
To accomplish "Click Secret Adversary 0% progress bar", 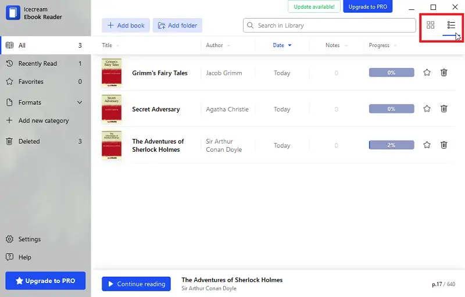I will pos(391,109).
